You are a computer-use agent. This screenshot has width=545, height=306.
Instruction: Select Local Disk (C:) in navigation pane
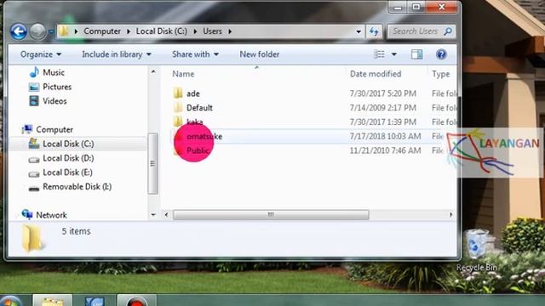[x=68, y=144]
